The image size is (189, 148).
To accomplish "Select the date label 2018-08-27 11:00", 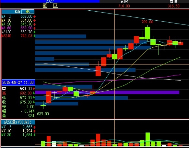I will tap(18, 83).
